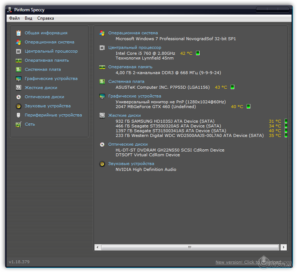Click the Summary clipboard icon in sidebar
This screenshot has height=272, width=297.
[18, 33]
